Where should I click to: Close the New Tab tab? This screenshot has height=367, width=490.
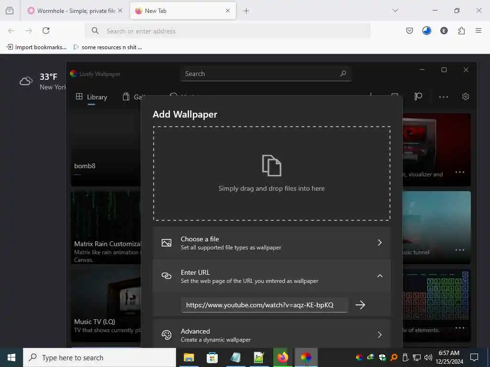coord(228,11)
